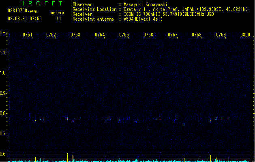Click the Receiver label
The height and width of the screenshot is (162, 255).
tap(82, 14)
